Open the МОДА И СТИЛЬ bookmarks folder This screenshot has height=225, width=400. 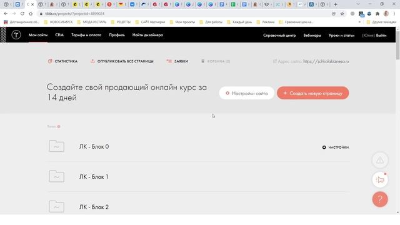pos(92,22)
